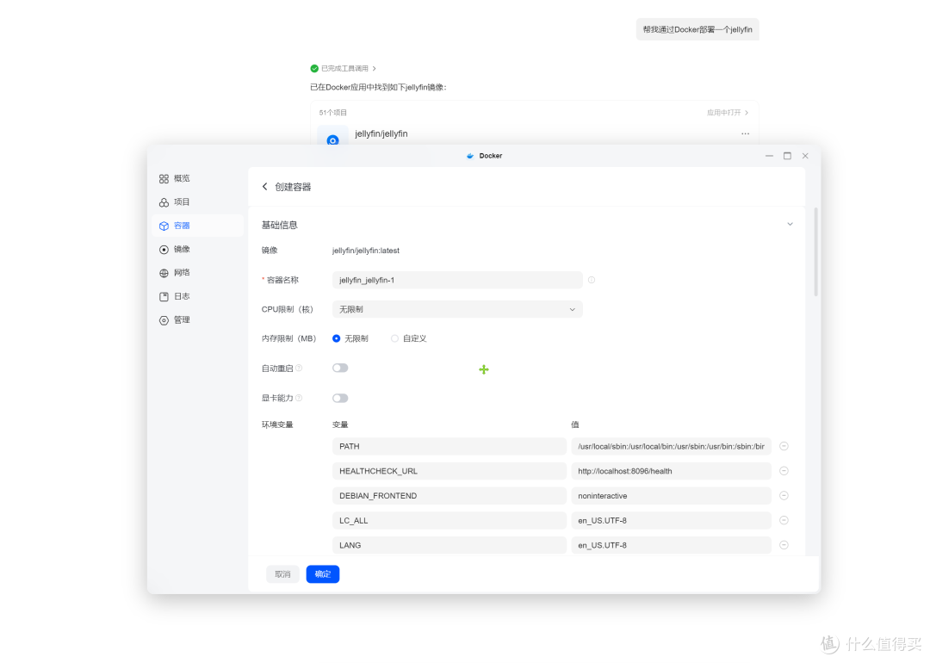Edit the noninteractive value field
The image size is (930, 663).
coord(671,496)
